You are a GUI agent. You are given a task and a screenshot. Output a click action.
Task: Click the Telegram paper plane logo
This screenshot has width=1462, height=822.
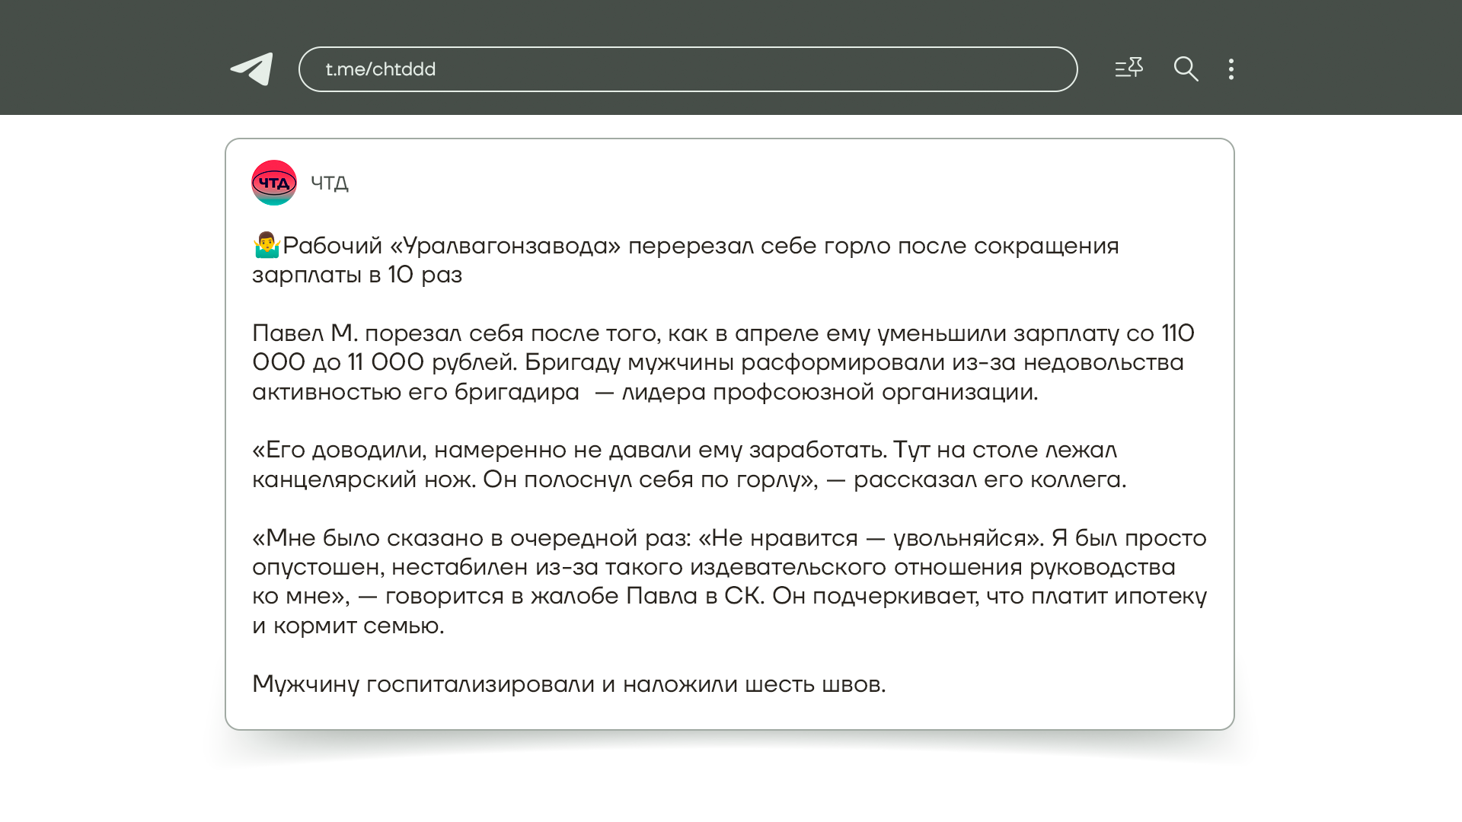[252, 69]
